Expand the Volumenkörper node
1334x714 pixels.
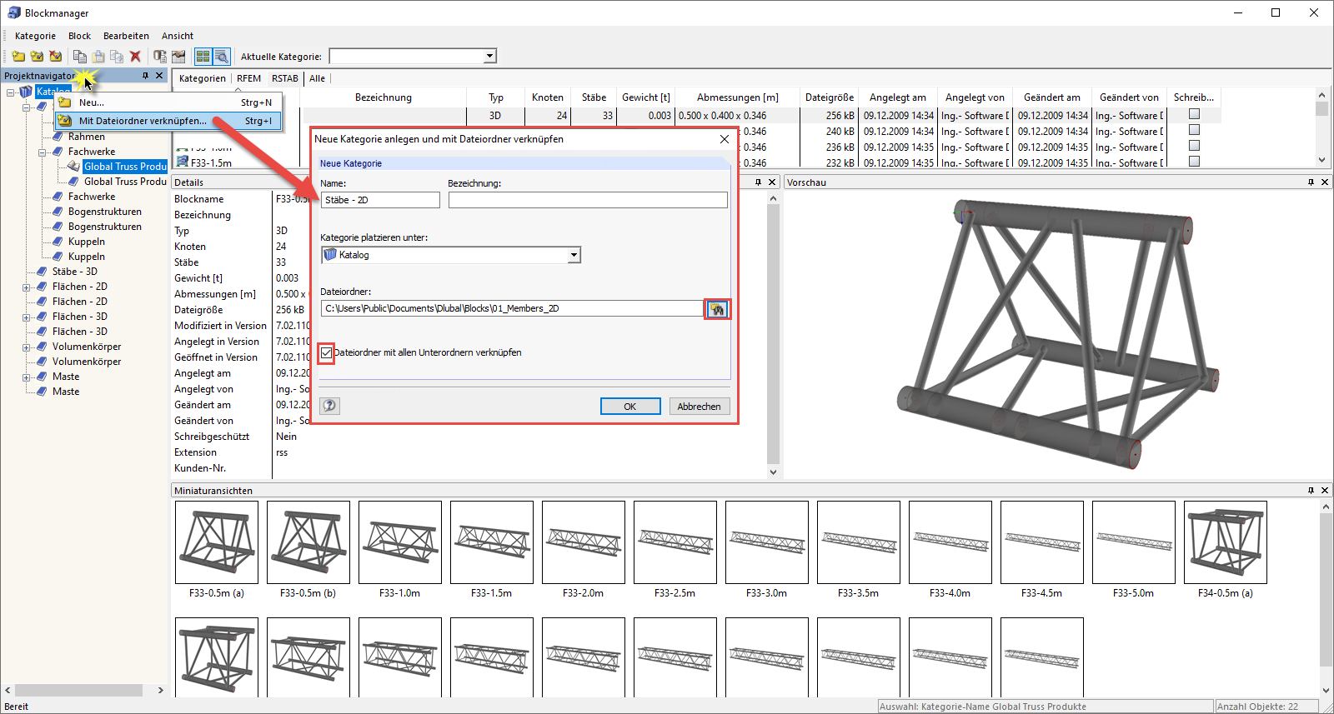point(26,347)
